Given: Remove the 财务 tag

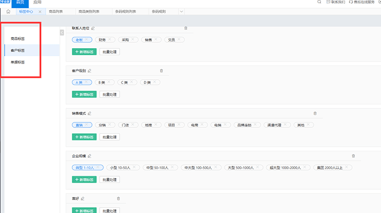Looking at the screenshot, I should [109, 40].
